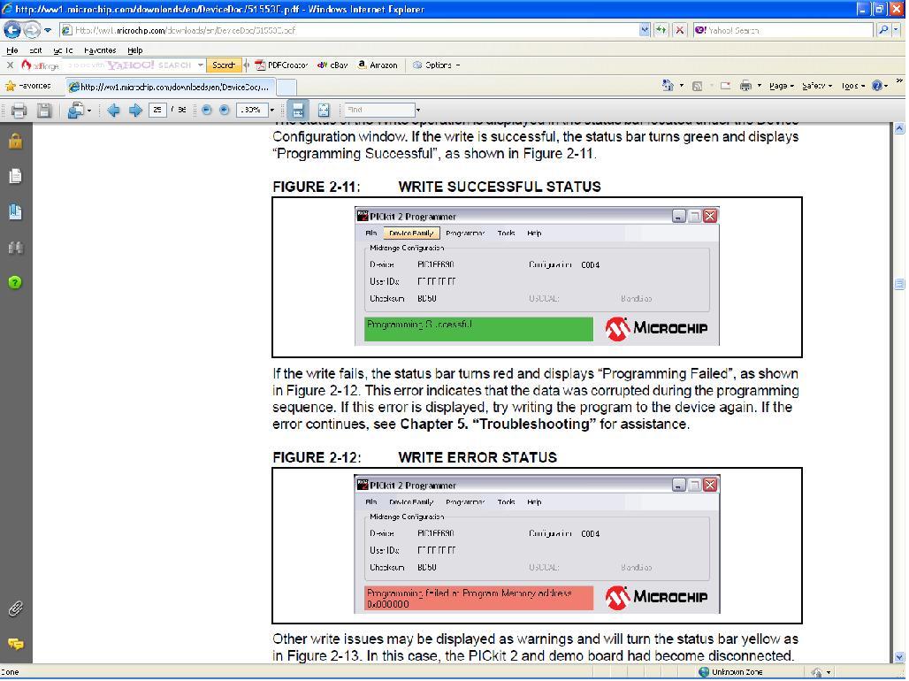This screenshot has width=909, height=681.
Task: Open the Bookmarks panel icon
Action: 16,212
